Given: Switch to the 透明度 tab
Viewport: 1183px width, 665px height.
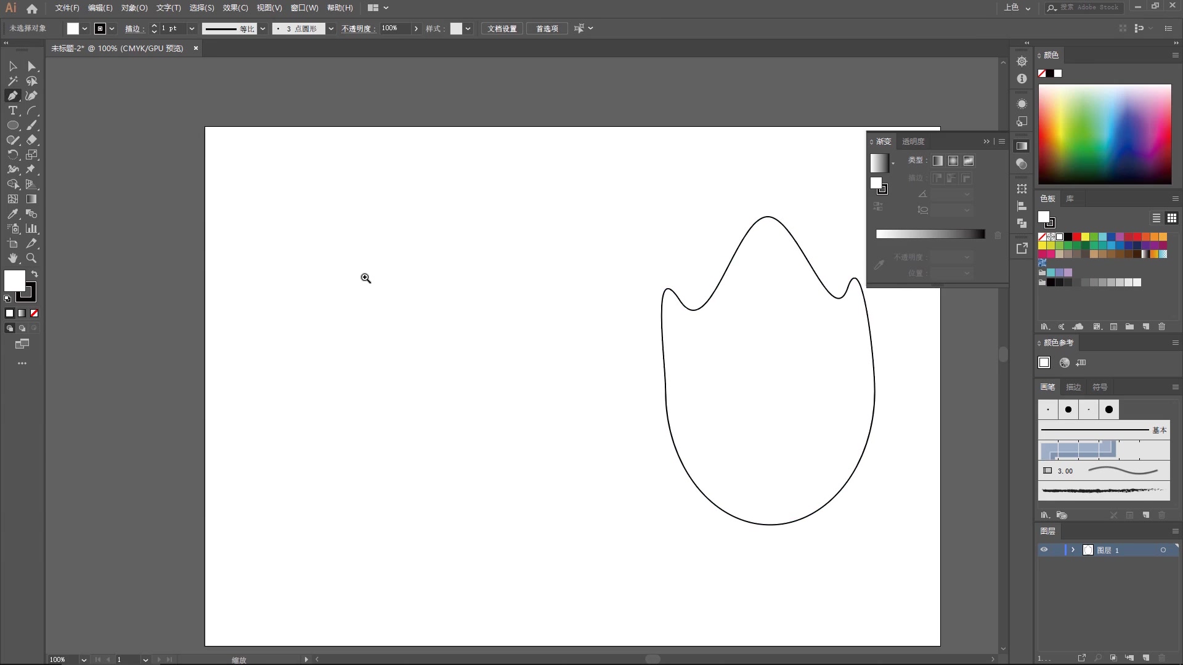Looking at the screenshot, I should point(913,142).
